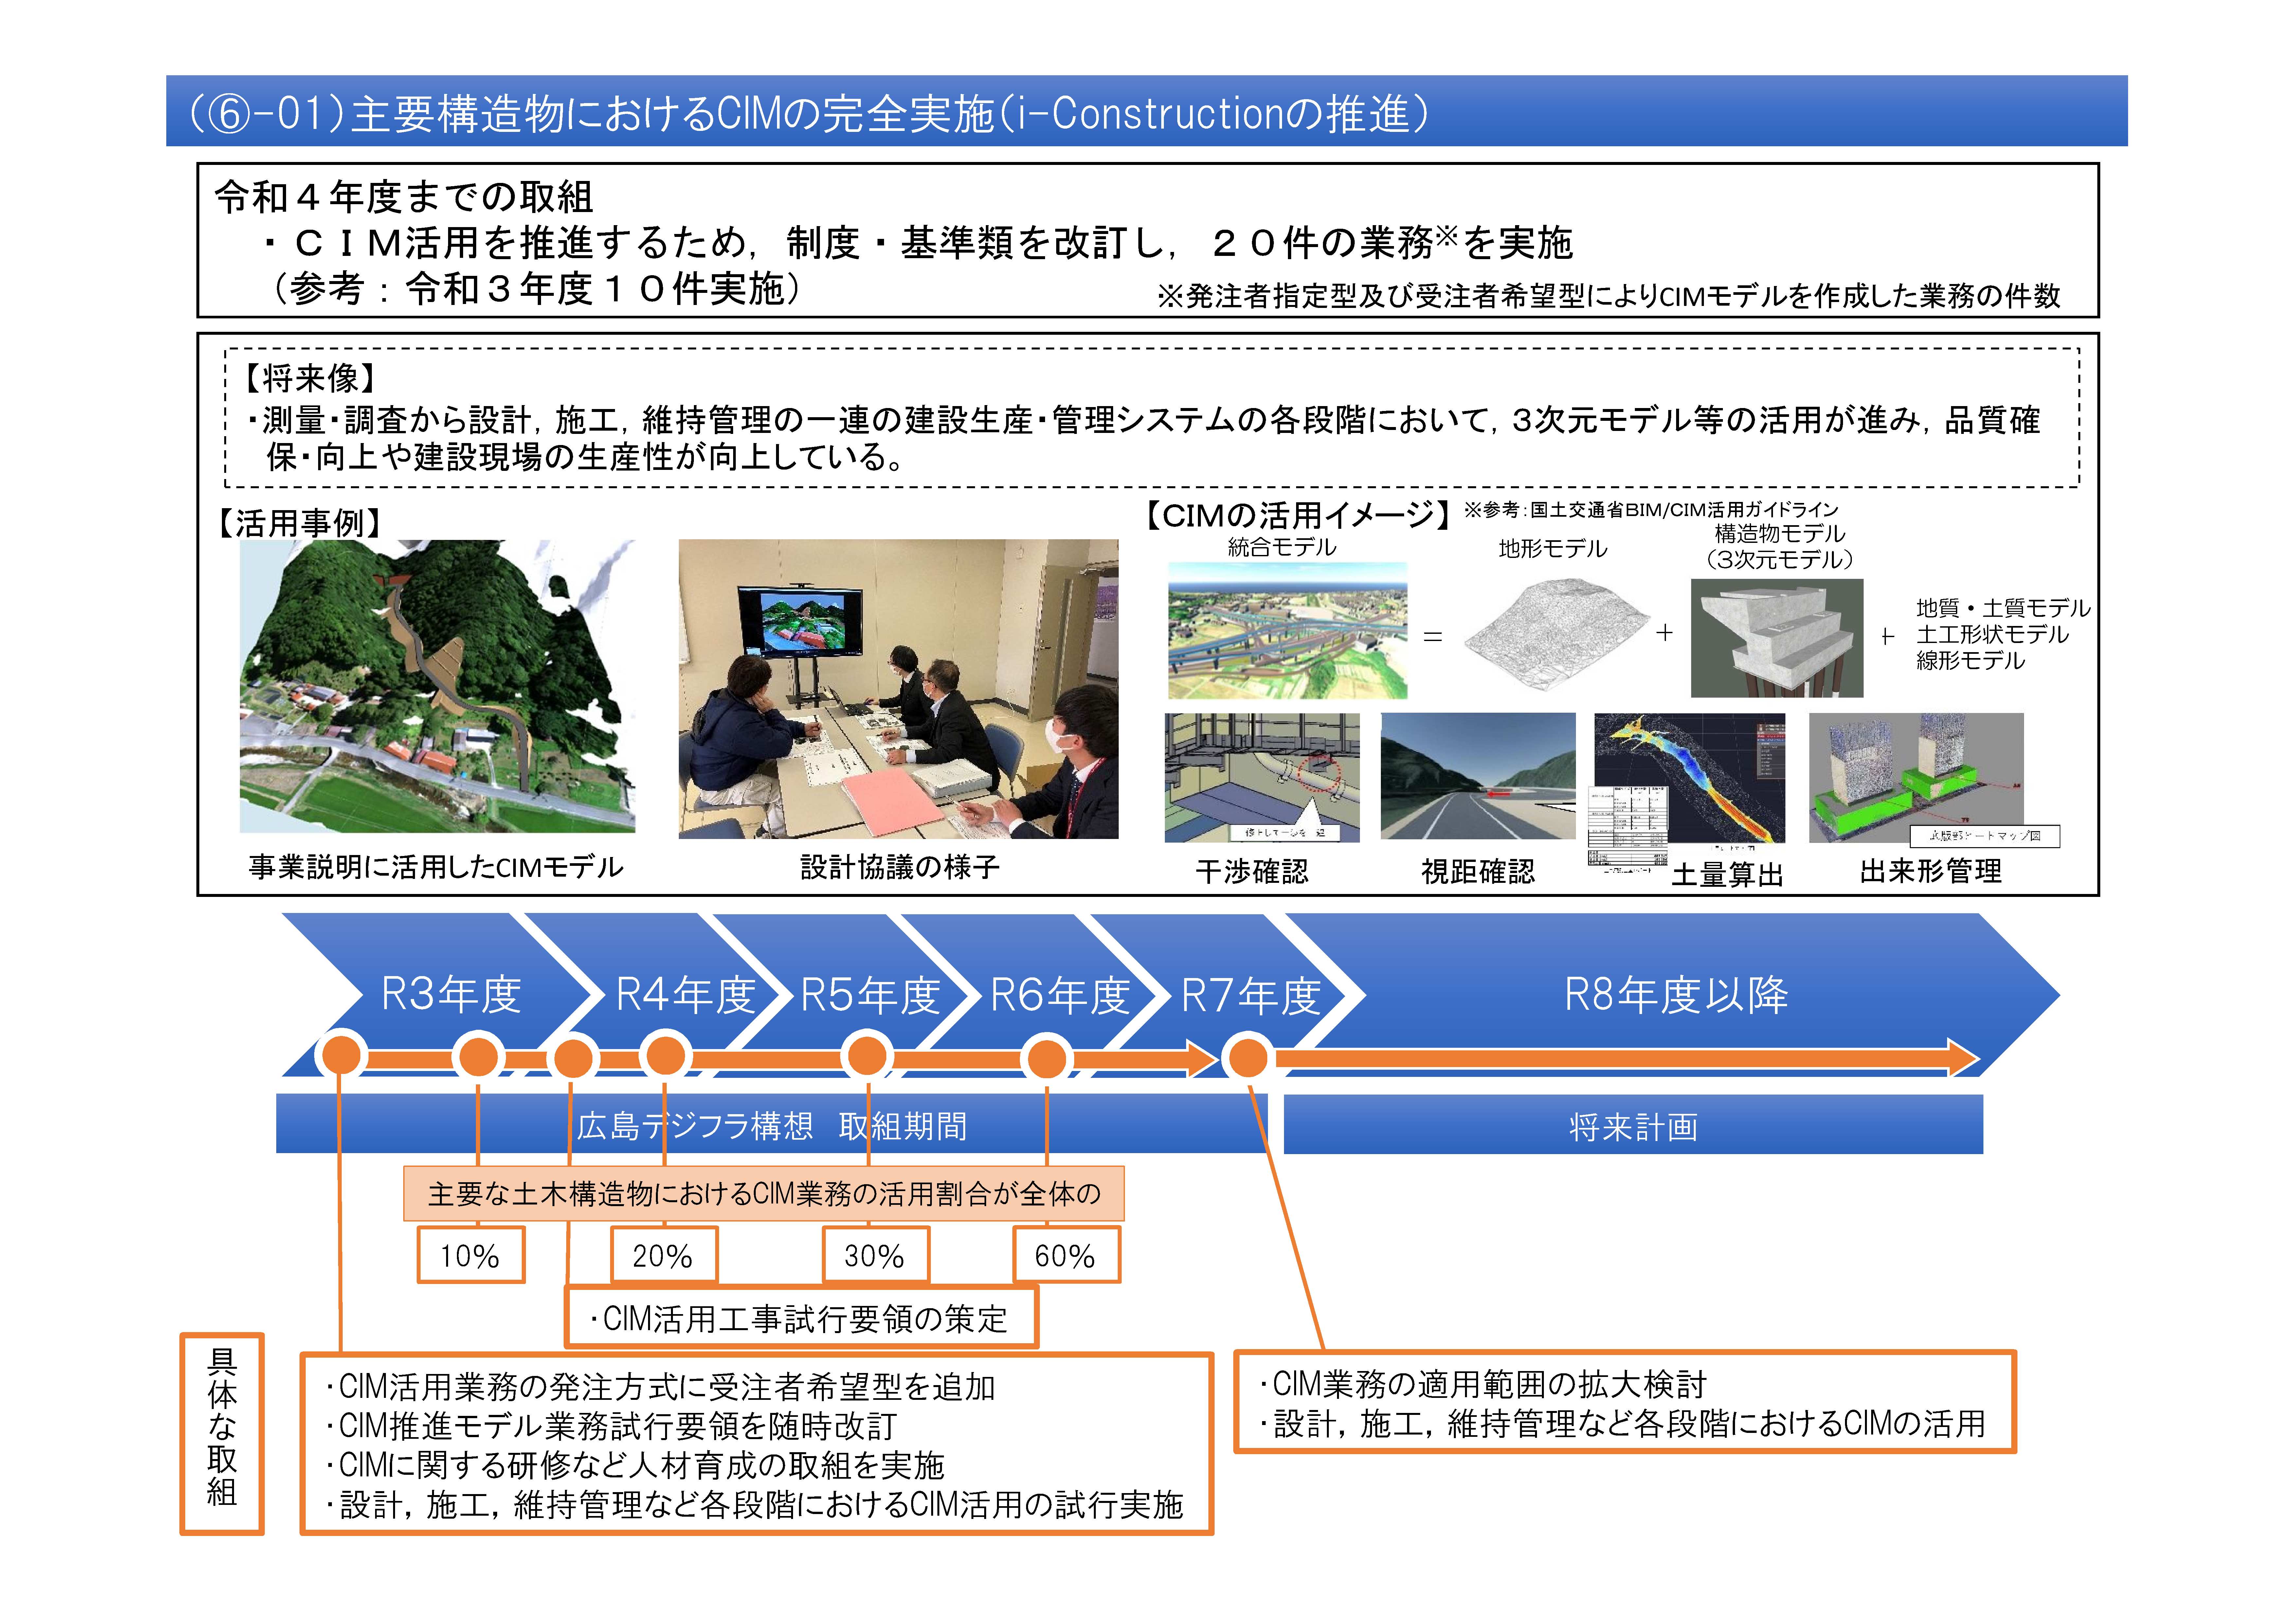Click the footnote '※発注者指定型及び受注者希望型により…'

point(1608,296)
